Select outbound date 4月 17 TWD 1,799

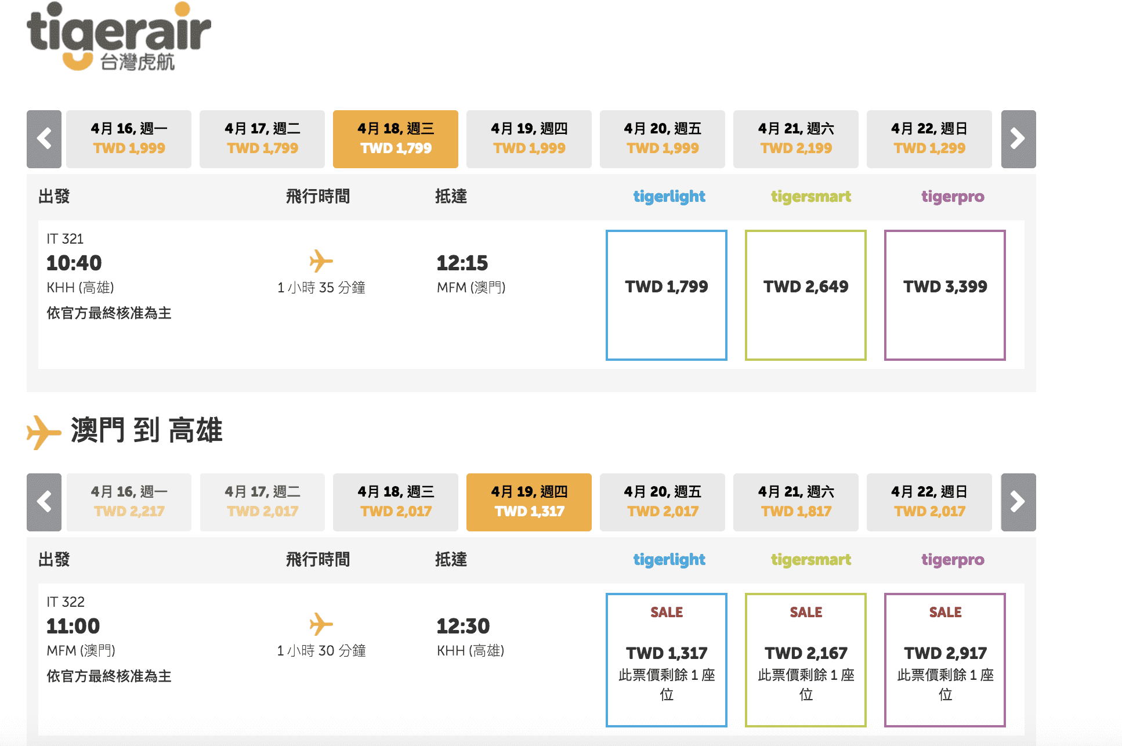coord(262,139)
